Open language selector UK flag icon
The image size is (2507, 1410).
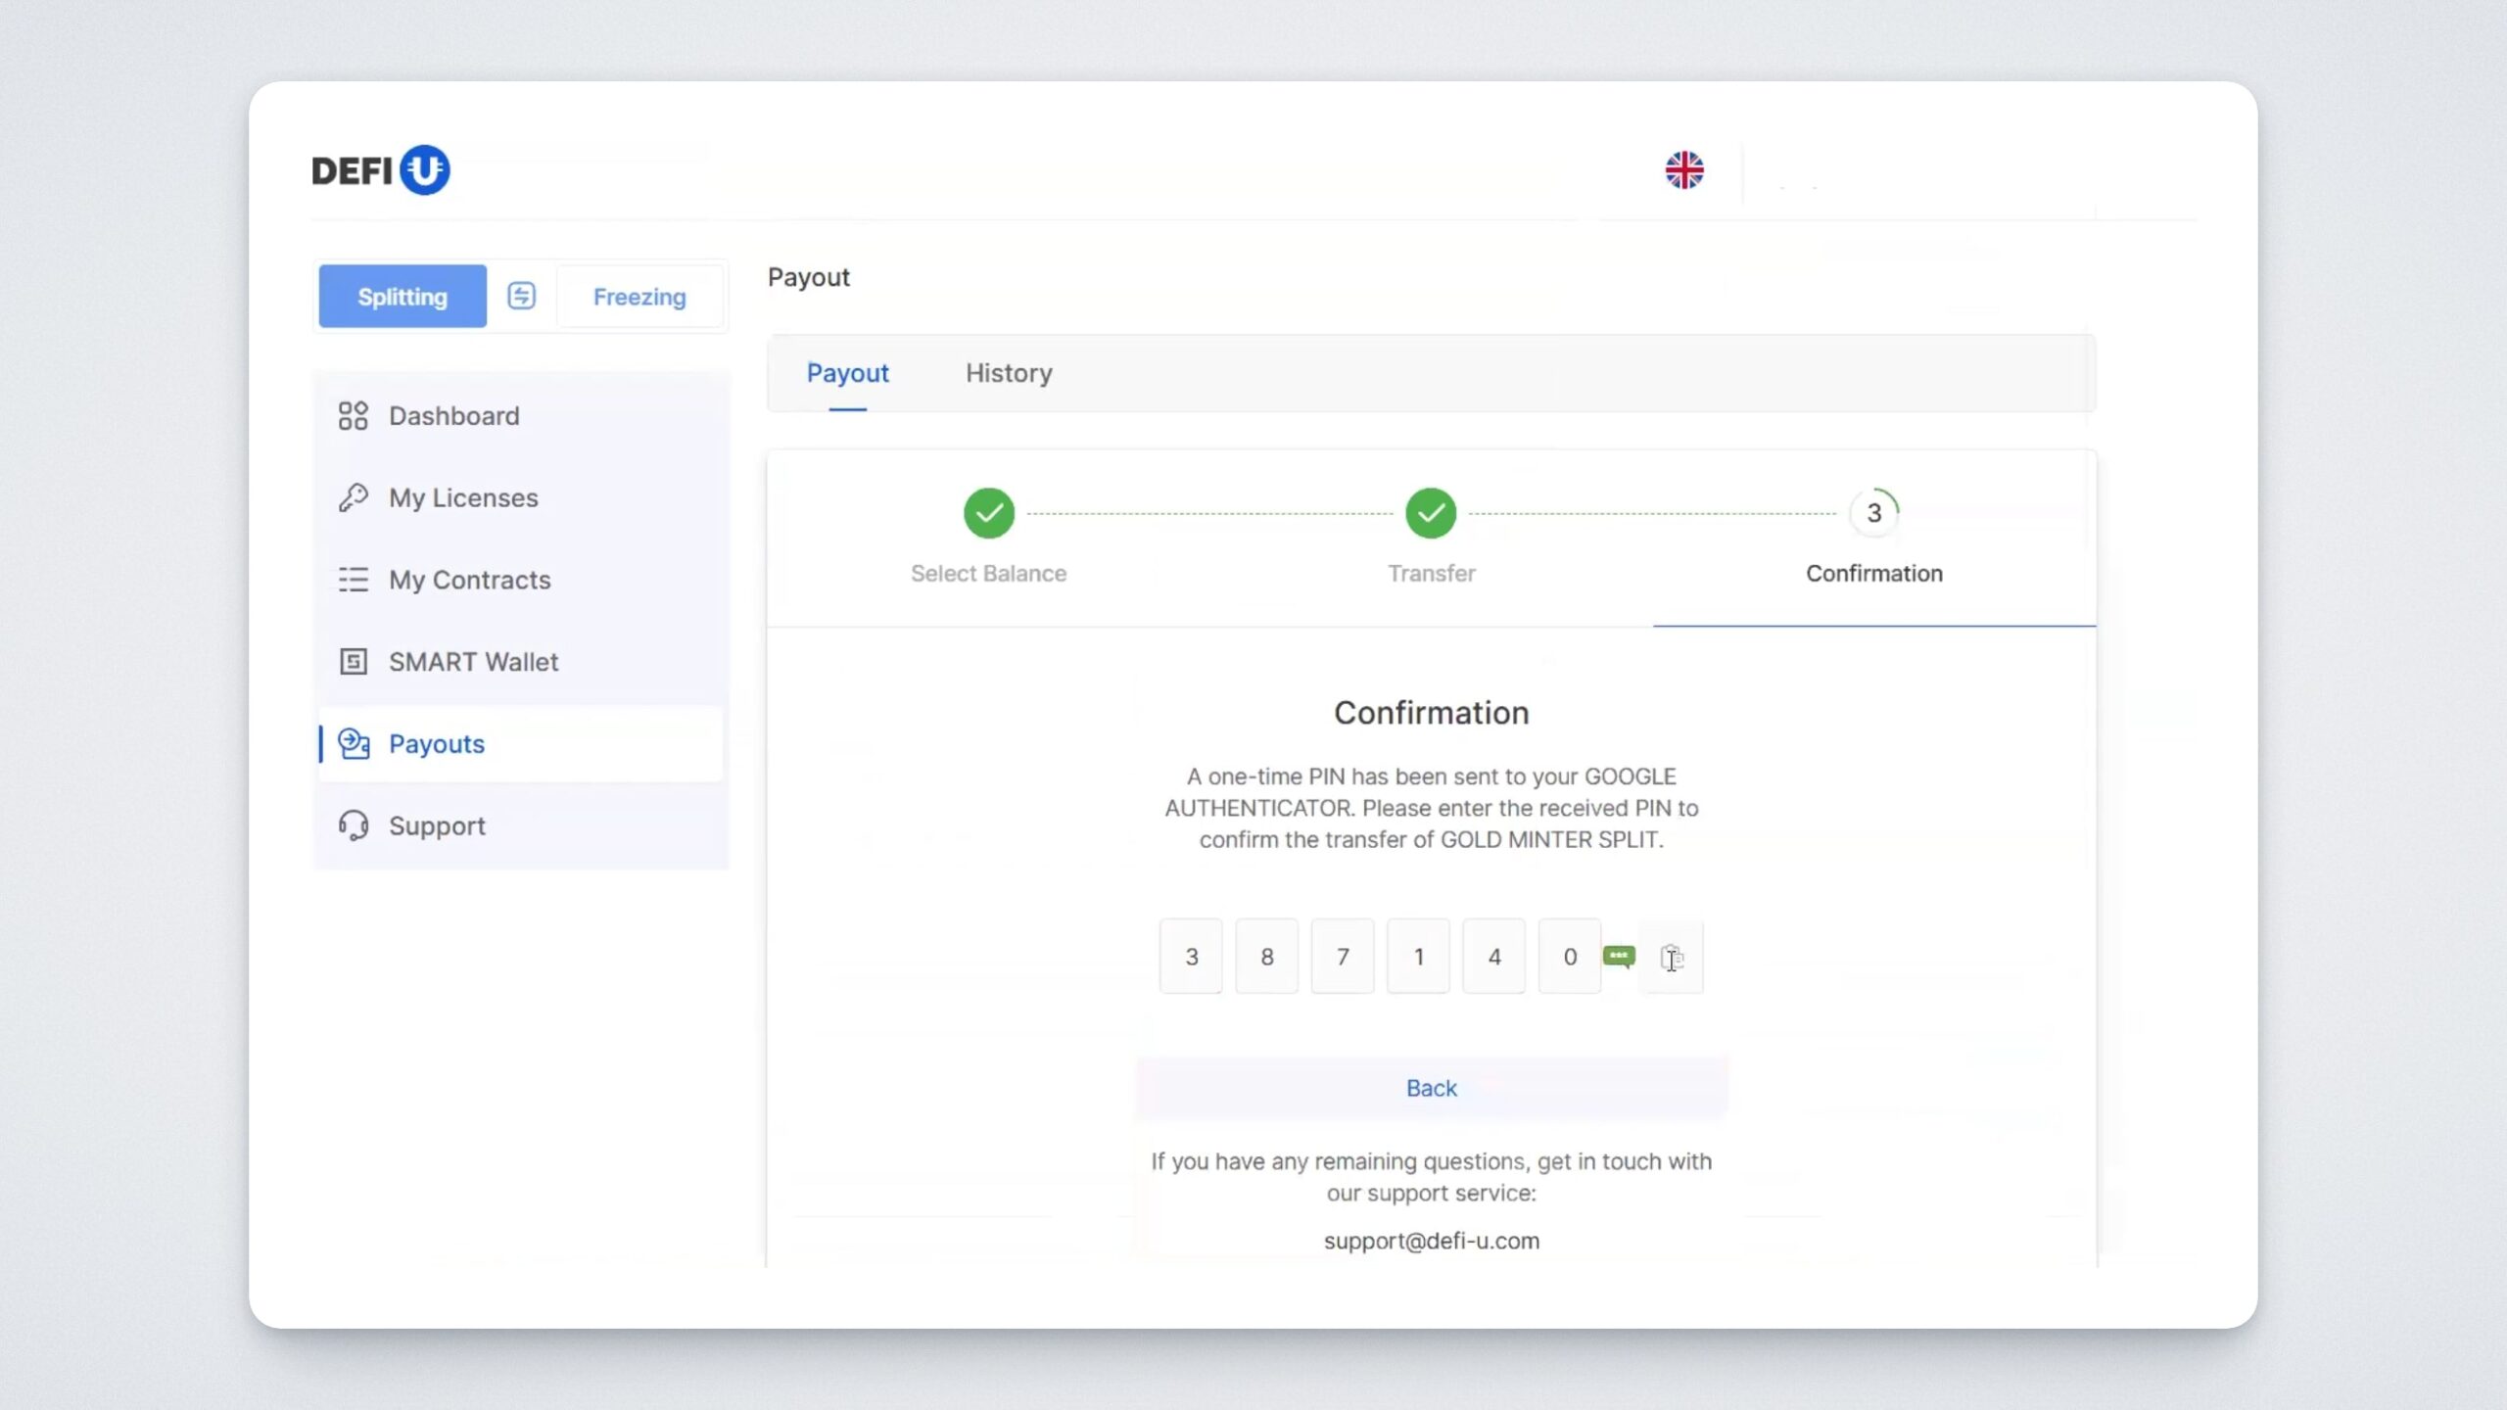click(1684, 170)
